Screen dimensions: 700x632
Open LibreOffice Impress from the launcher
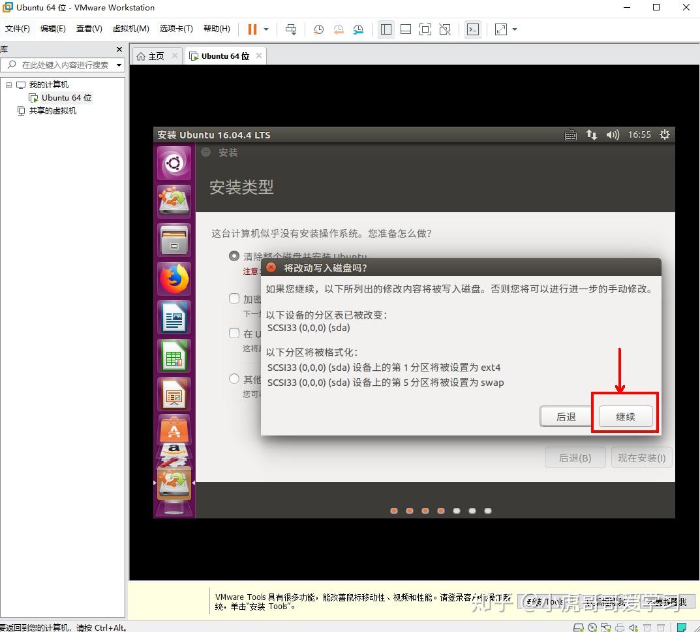tap(174, 394)
